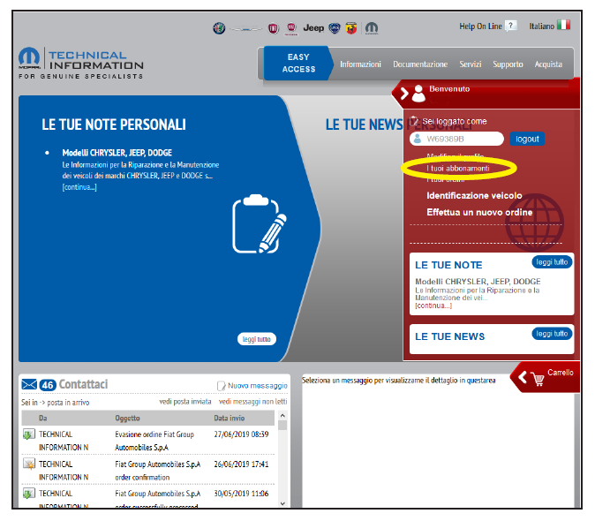The height and width of the screenshot is (521, 595).
Task: Select the user silhouette in Benvenuto header
Action: (x=418, y=94)
